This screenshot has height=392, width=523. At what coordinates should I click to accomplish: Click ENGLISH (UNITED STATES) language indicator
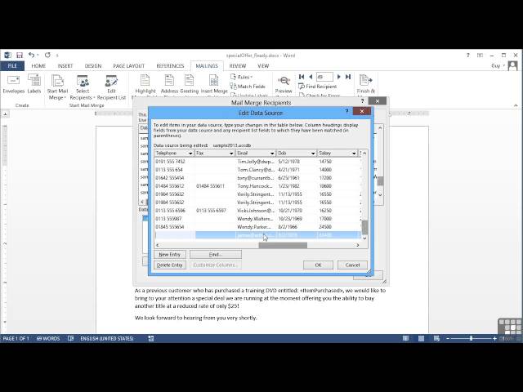tap(107, 339)
